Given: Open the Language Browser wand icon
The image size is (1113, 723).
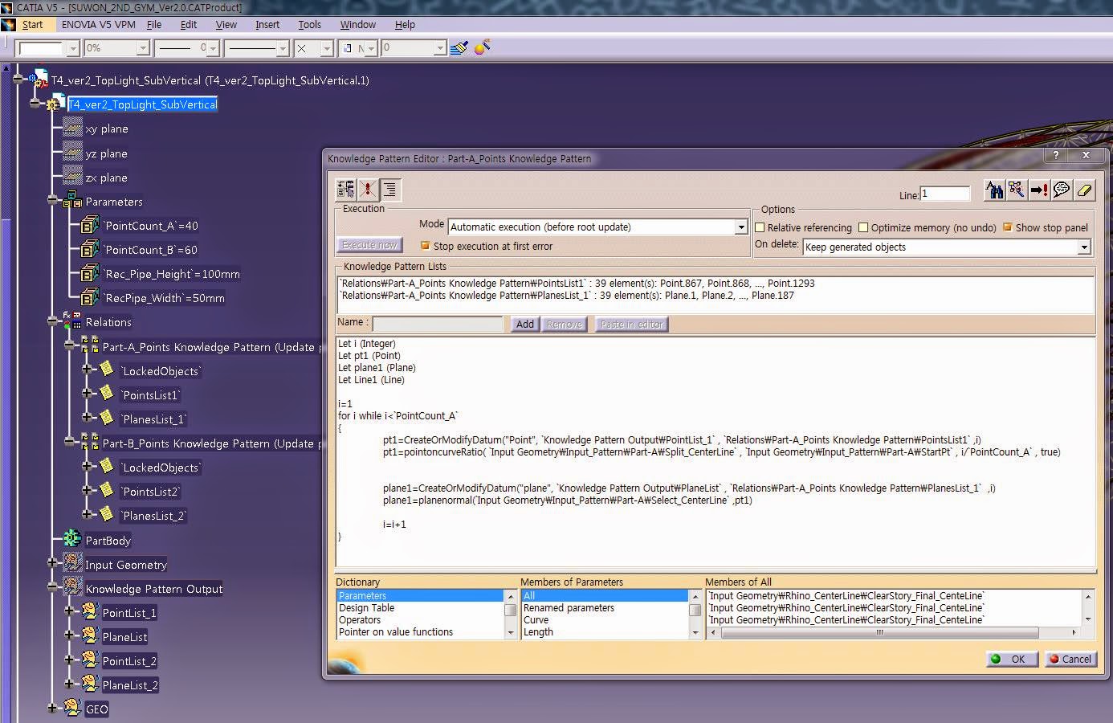Looking at the screenshot, I should [1017, 190].
